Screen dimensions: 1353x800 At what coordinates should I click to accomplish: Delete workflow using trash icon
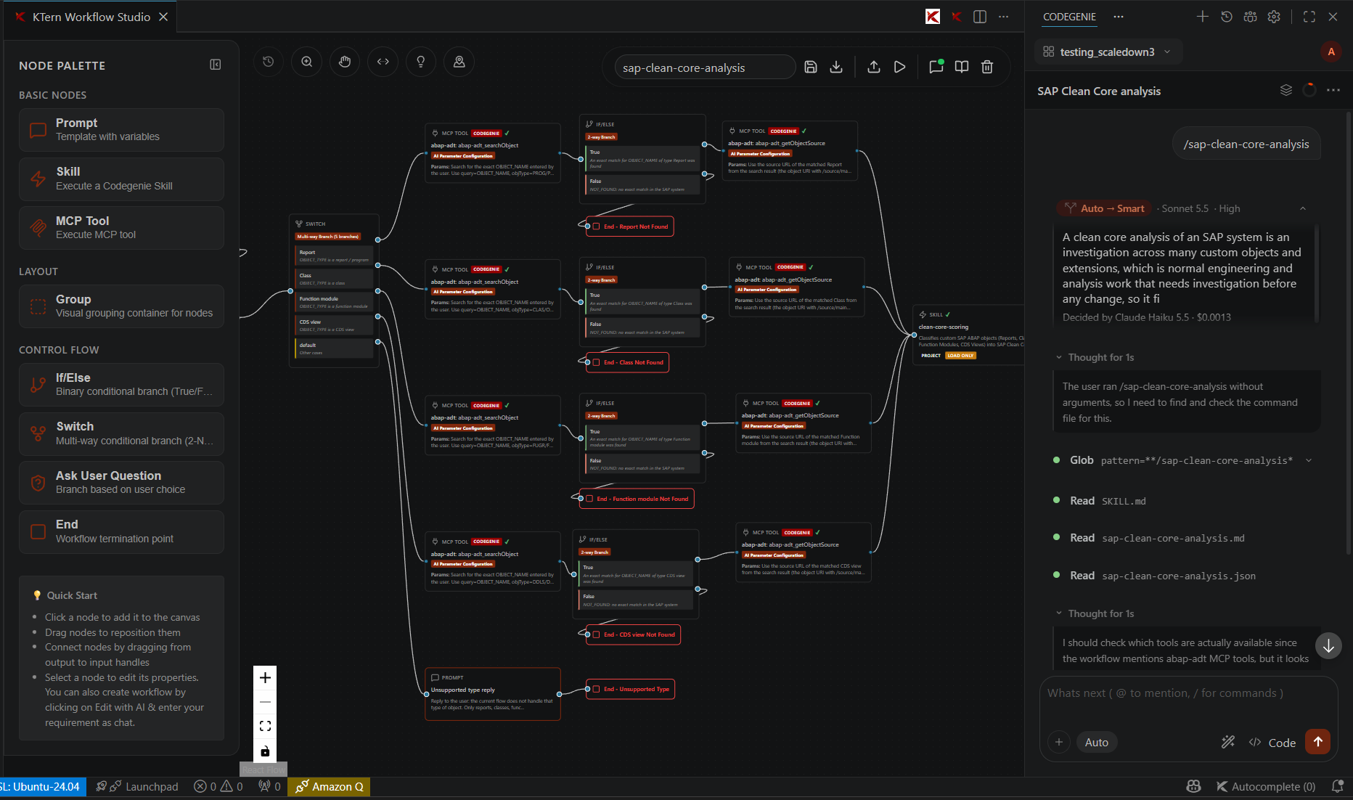point(987,67)
